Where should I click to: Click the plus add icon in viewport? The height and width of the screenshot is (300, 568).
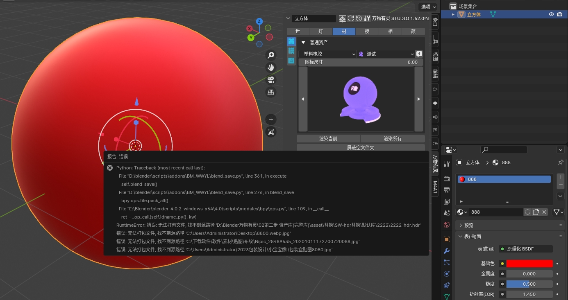tap(270, 120)
